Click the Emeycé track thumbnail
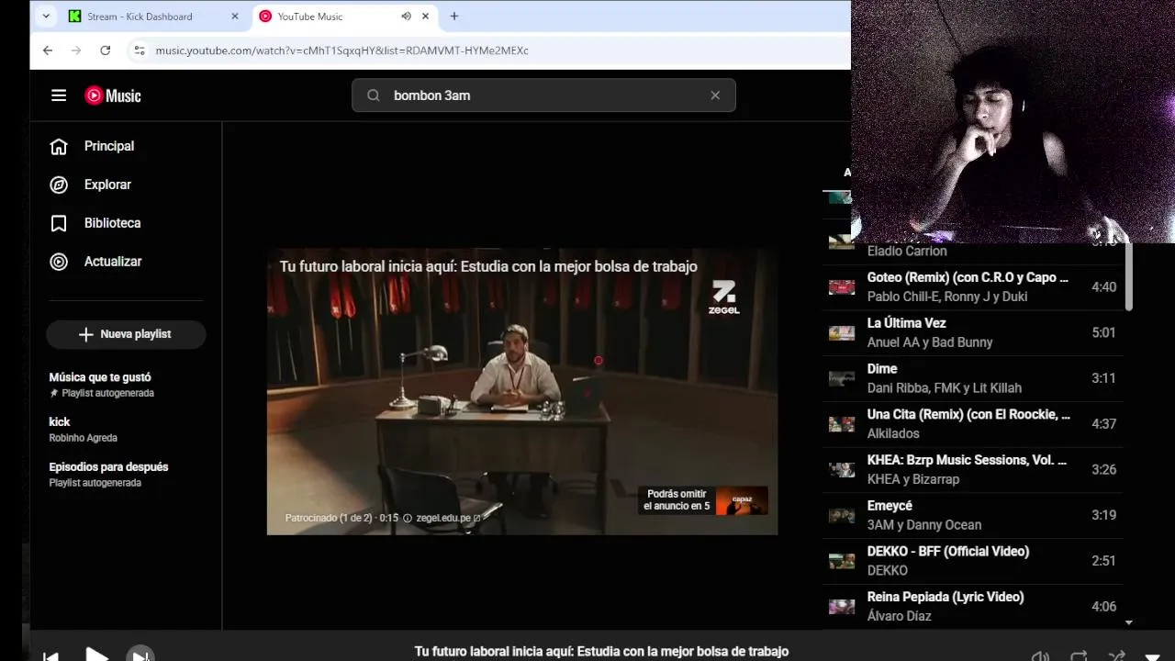This screenshot has width=1175, height=661. coord(842,515)
